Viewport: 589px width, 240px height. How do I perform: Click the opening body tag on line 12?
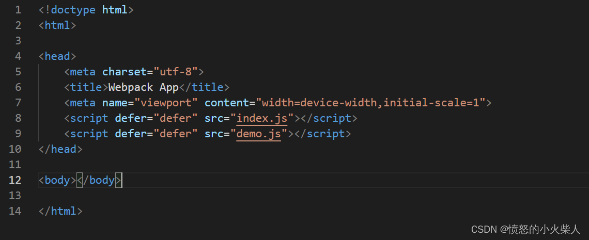point(57,180)
